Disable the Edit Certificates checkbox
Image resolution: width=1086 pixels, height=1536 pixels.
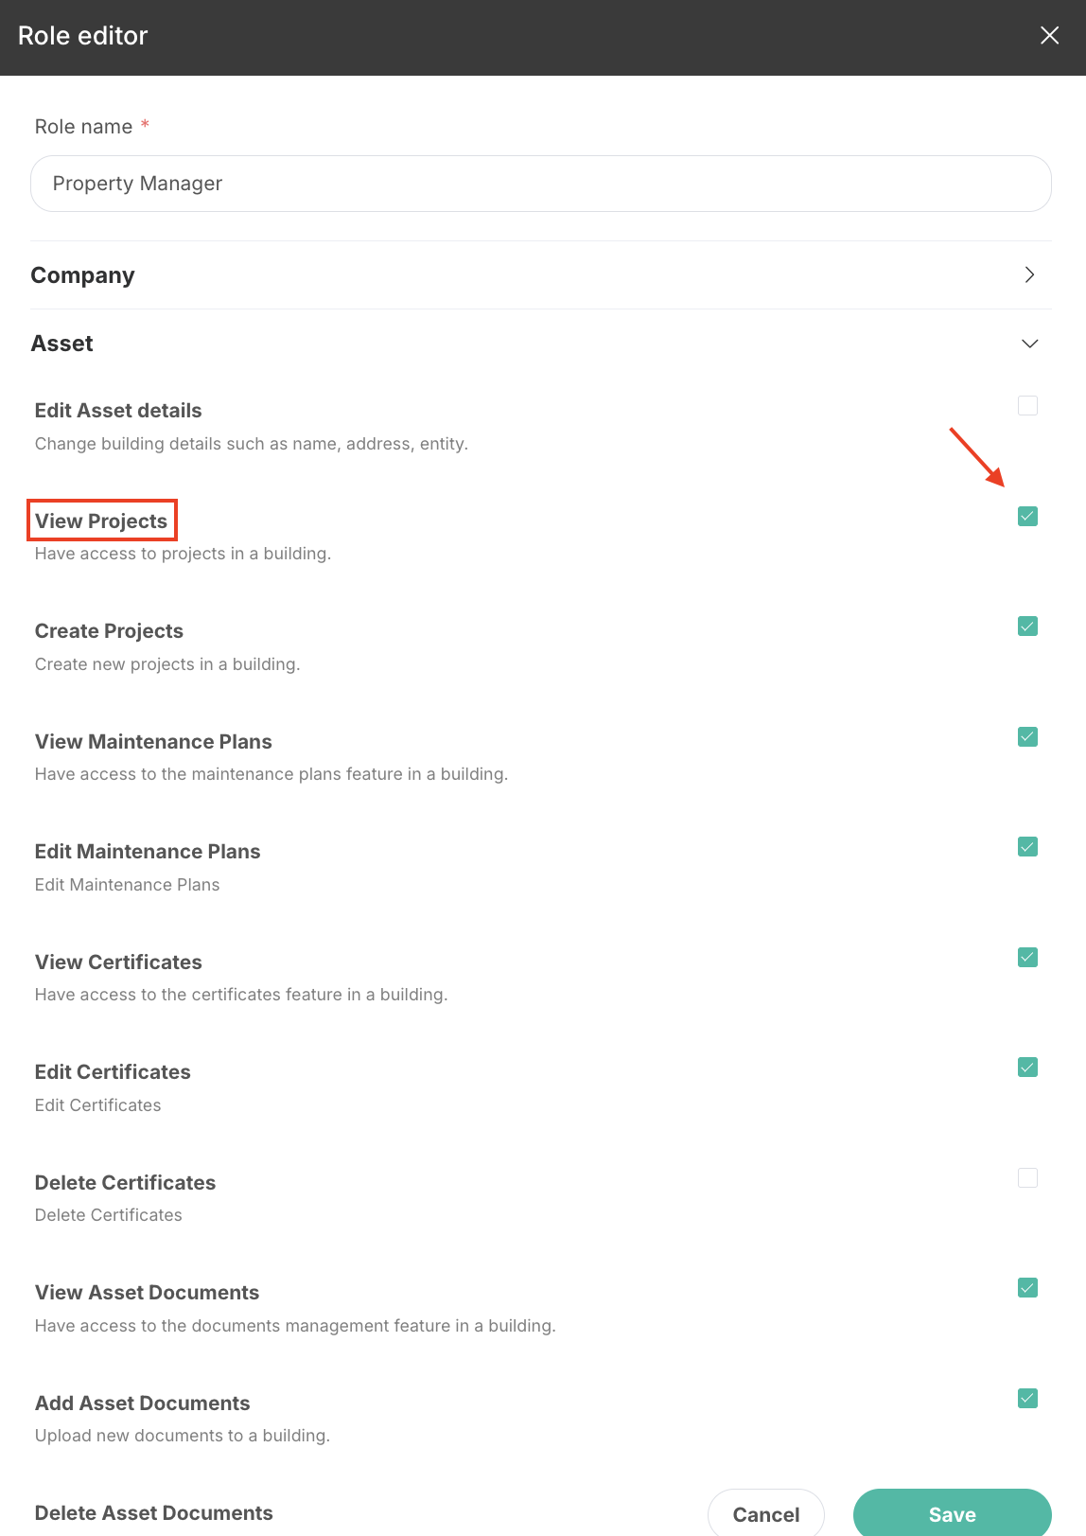(1027, 1068)
